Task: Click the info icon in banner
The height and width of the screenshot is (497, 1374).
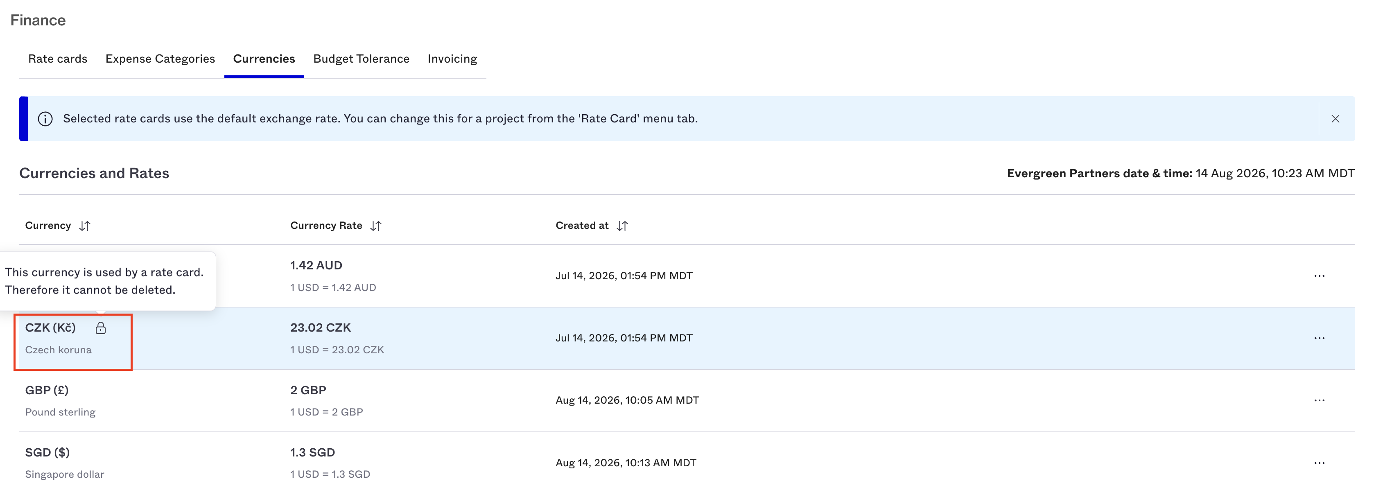Action: (45, 119)
